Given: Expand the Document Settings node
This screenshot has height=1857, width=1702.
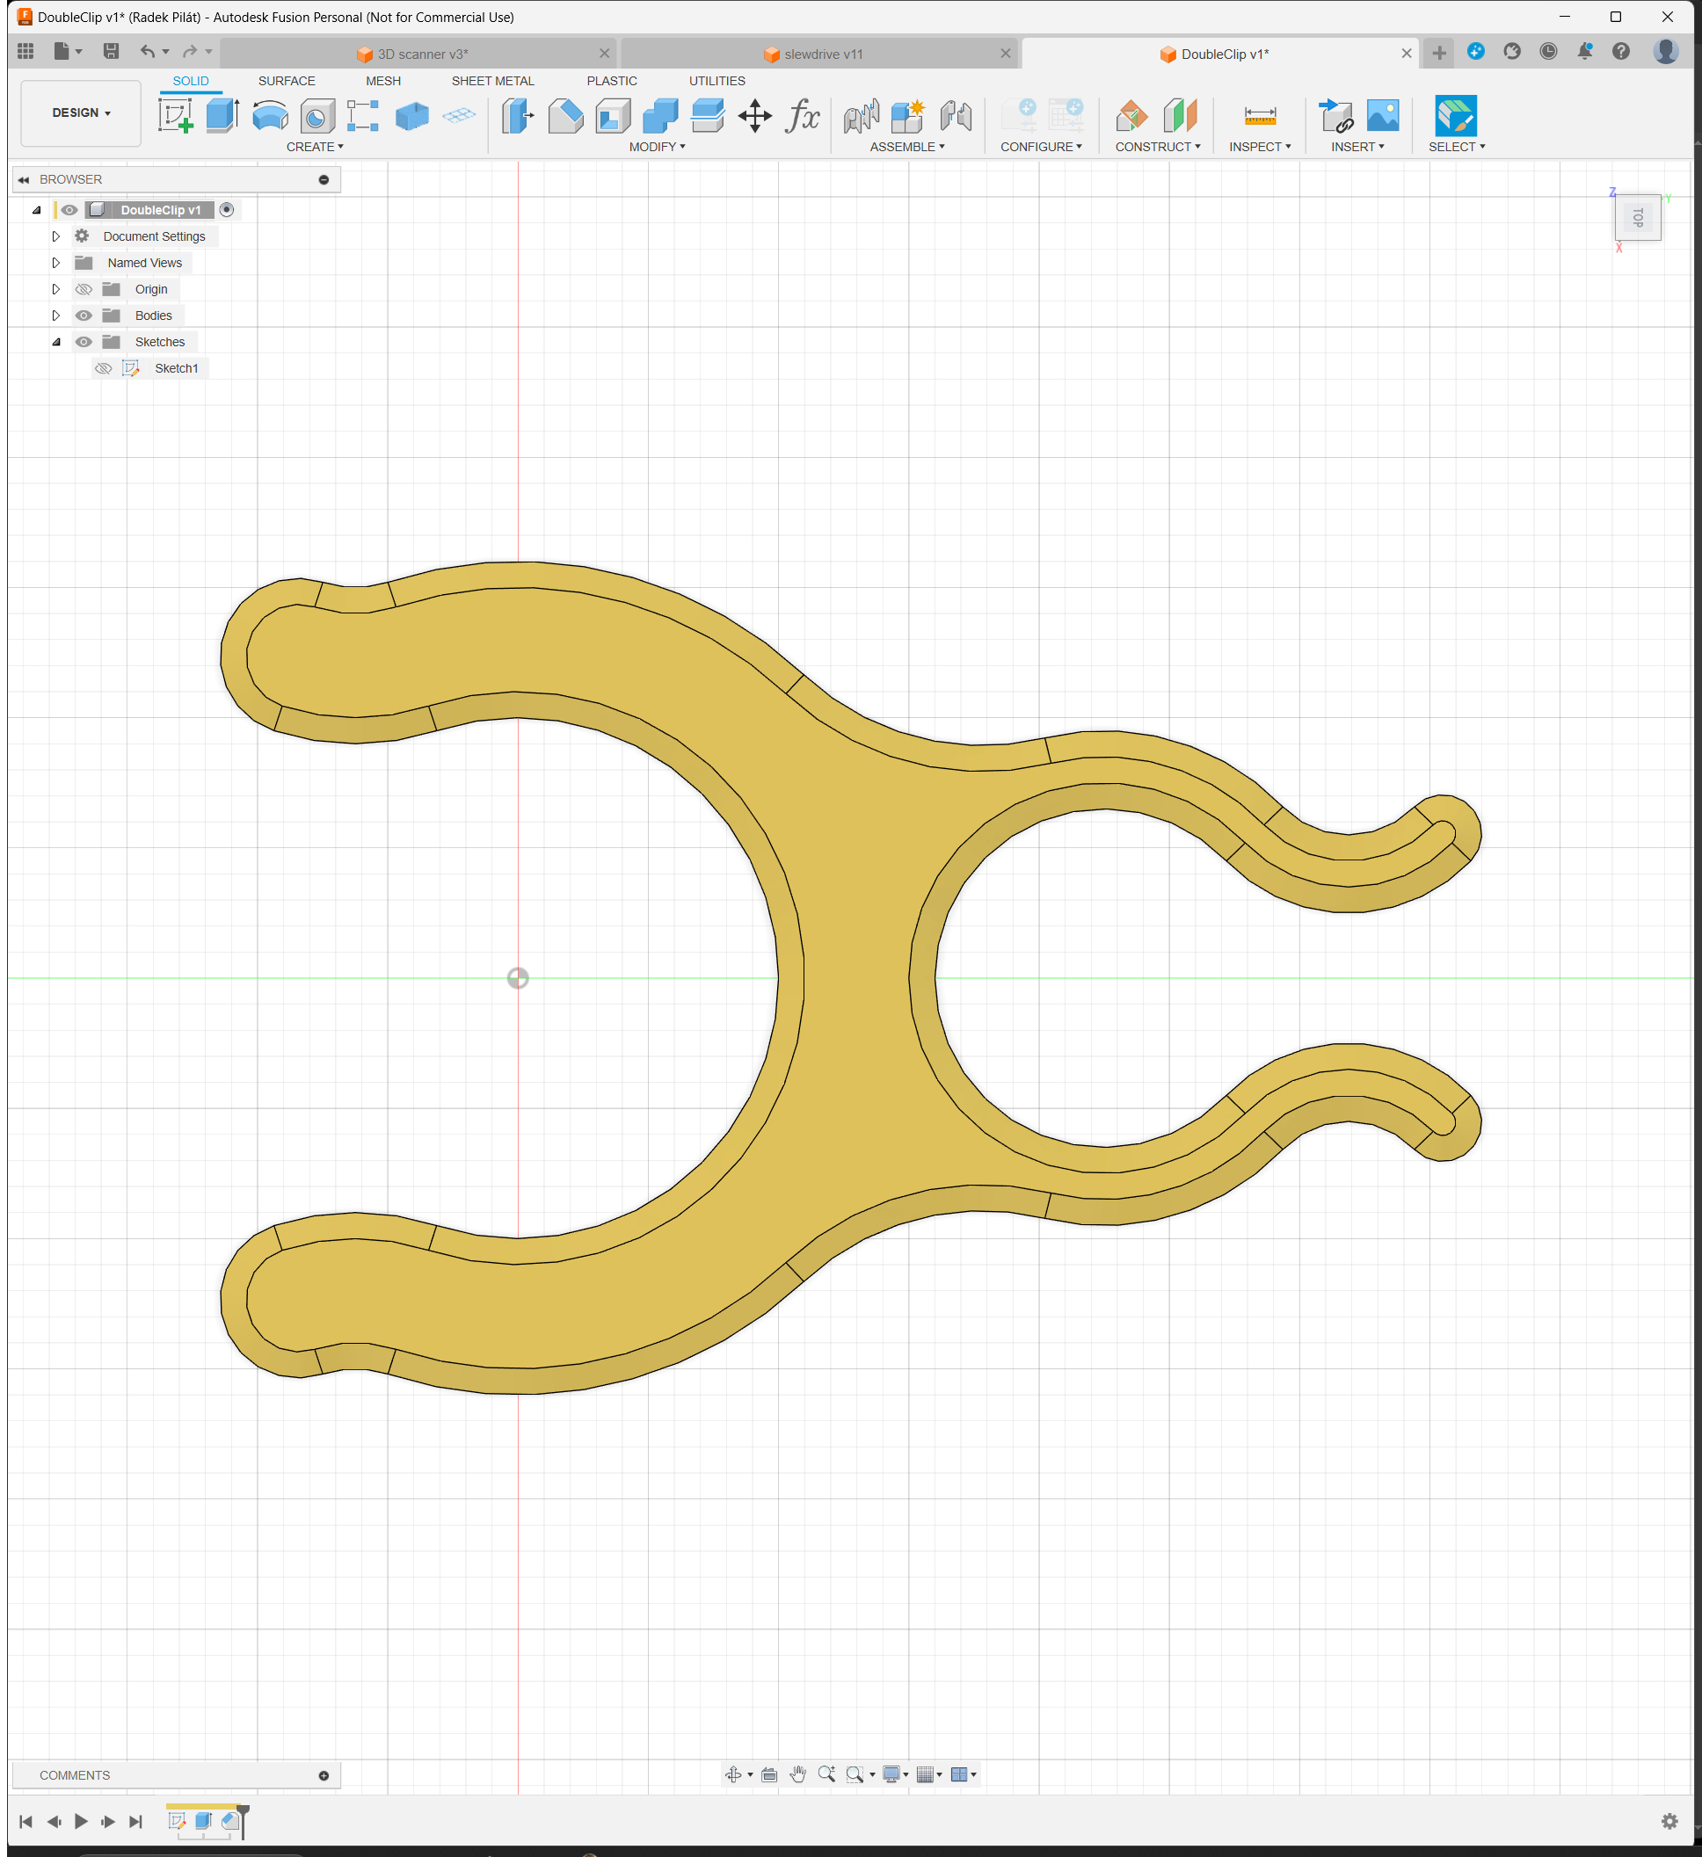Looking at the screenshot, I should (56, 236).
